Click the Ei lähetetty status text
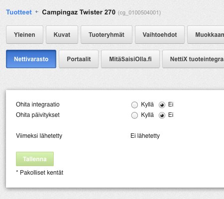Viewport: 224px width, 199px height. 145,136
